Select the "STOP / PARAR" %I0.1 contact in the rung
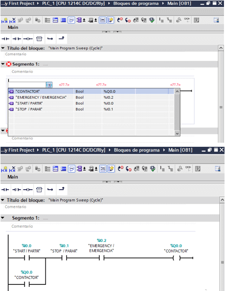Image resolution: width=225 pixels, height=291 pixels. (x=64, y=258)
